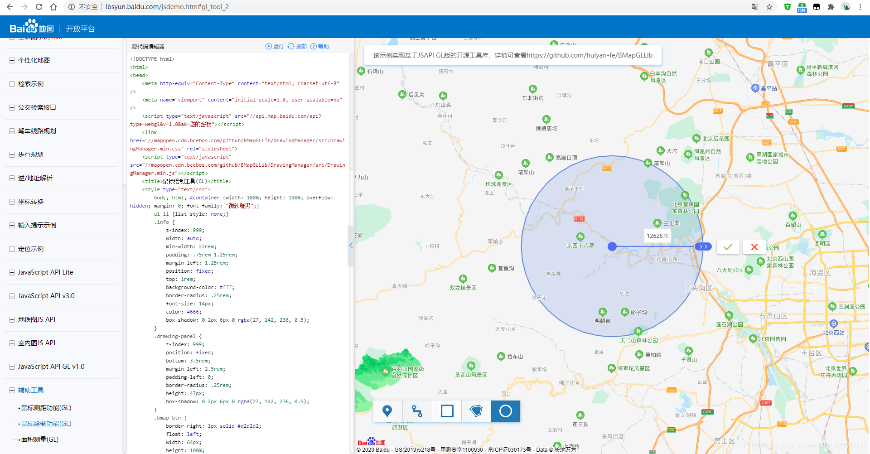Select the rectangle drawing tool

(447, 411)
